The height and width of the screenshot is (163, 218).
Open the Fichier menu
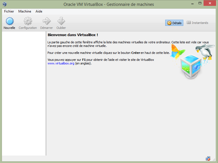click(x=9, y=11)
